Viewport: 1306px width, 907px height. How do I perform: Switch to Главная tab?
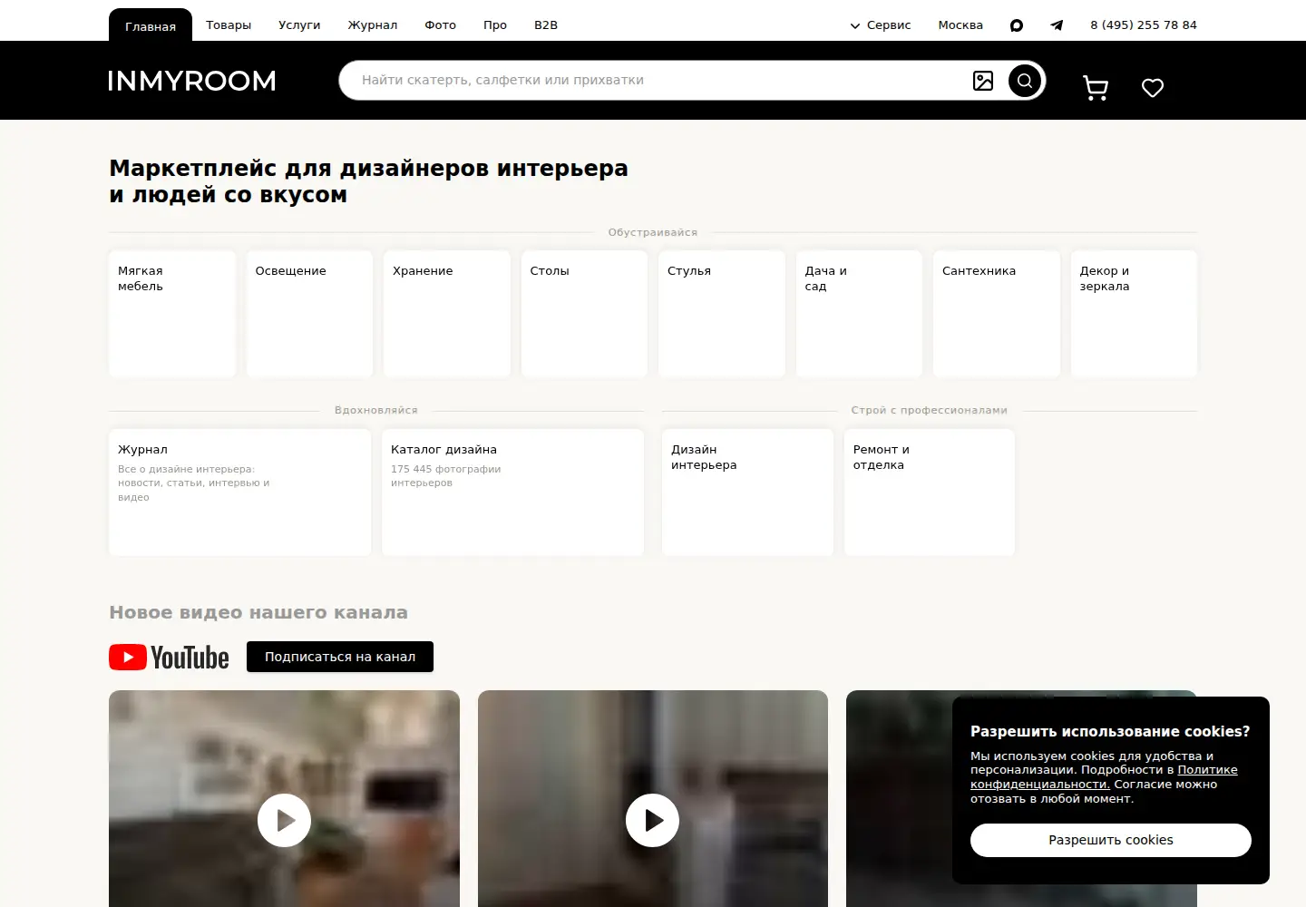click(x=151, y=25)
